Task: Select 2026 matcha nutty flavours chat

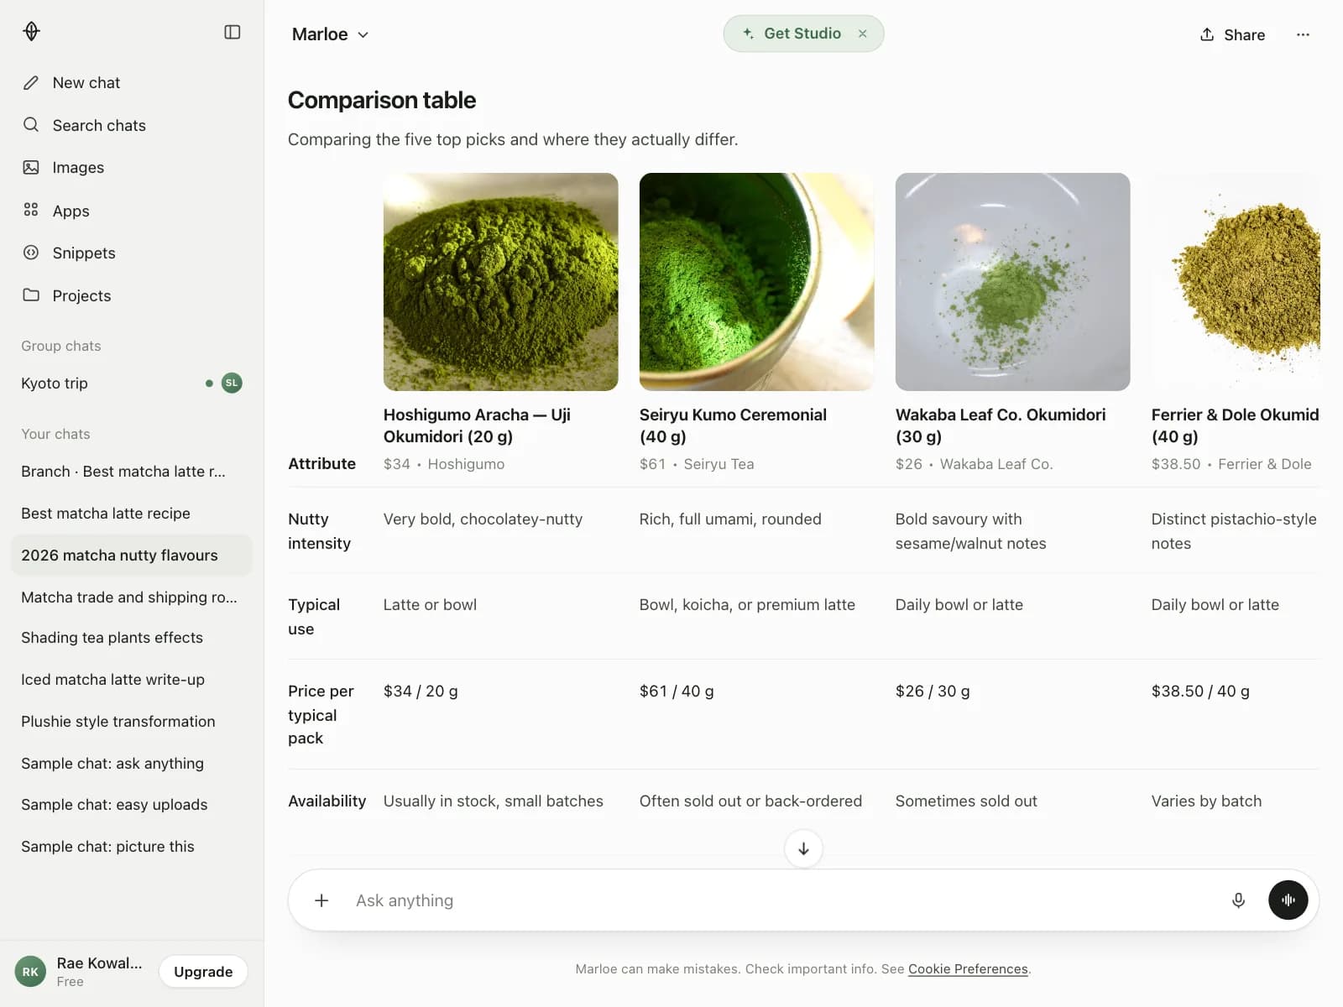Action: (132, 556)
